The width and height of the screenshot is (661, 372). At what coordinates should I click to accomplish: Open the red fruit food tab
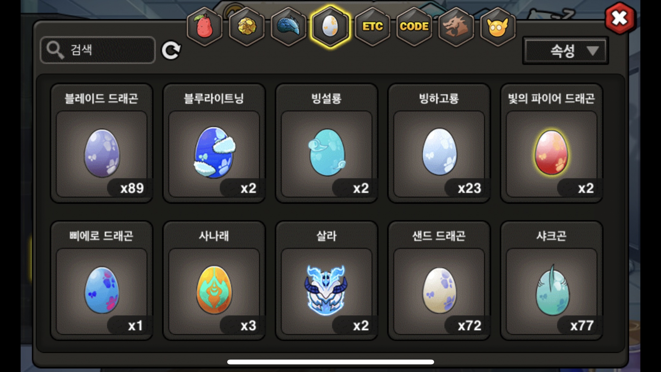pos(205,27)
